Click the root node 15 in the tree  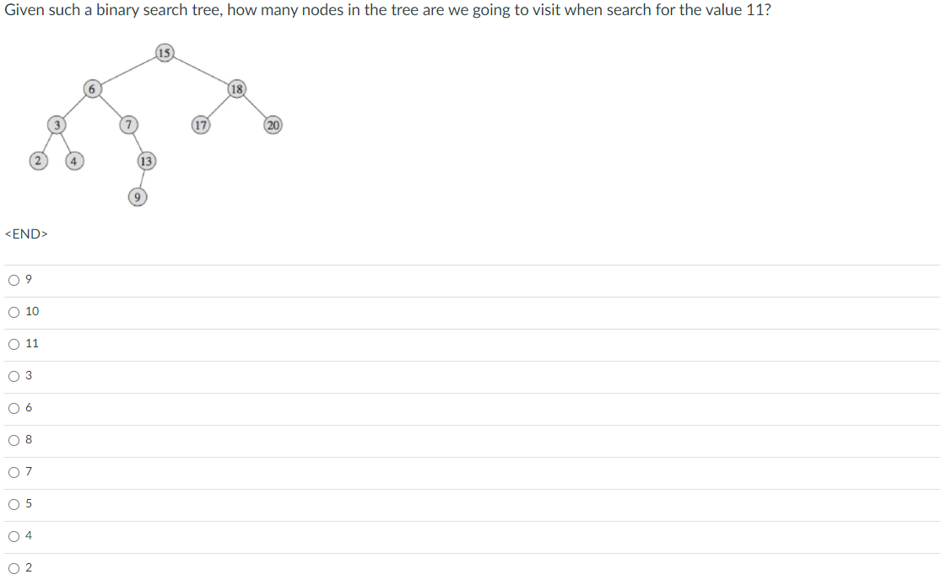[164, 52]
